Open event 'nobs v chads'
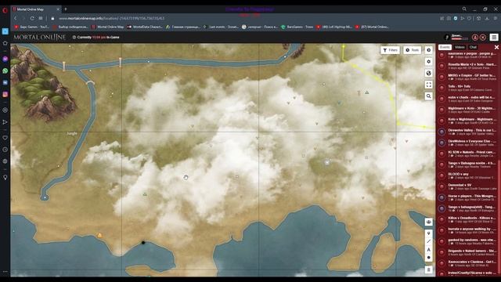This screenshot has height=282, width=501. (x=467, y=99)
